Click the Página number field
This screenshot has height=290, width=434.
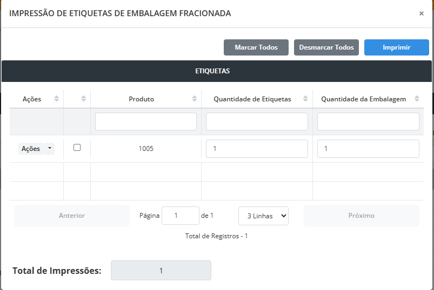(x=181, y=216)
